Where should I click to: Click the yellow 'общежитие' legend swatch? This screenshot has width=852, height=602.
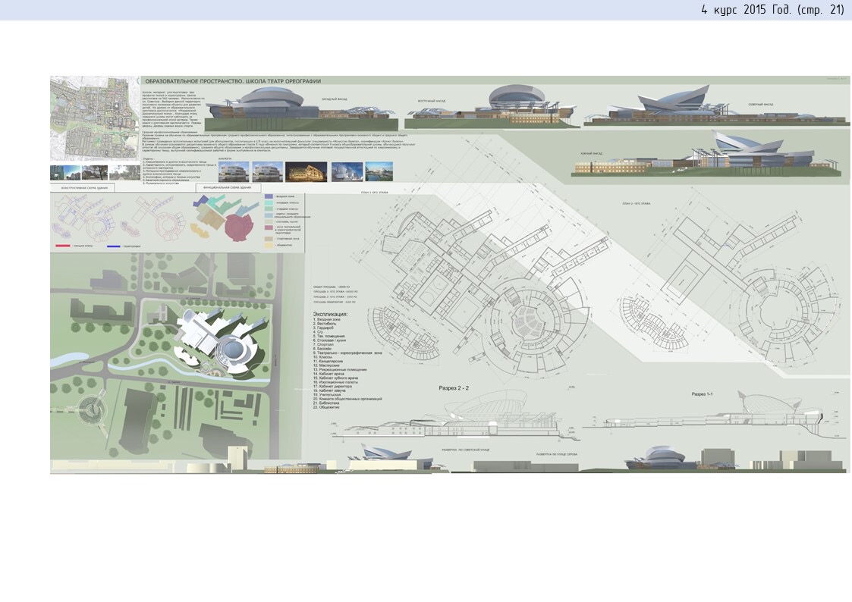pos(269,245)
